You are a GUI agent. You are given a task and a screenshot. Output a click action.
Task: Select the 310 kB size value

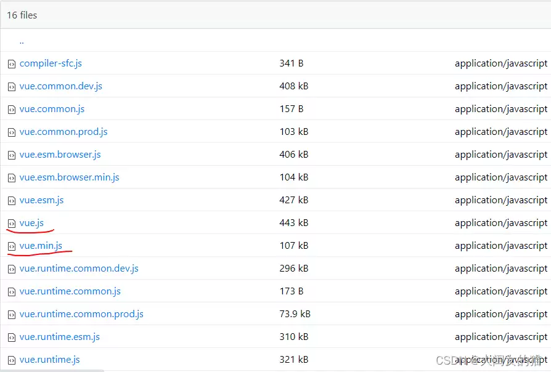pyautogui.click(x=294, y=337)
